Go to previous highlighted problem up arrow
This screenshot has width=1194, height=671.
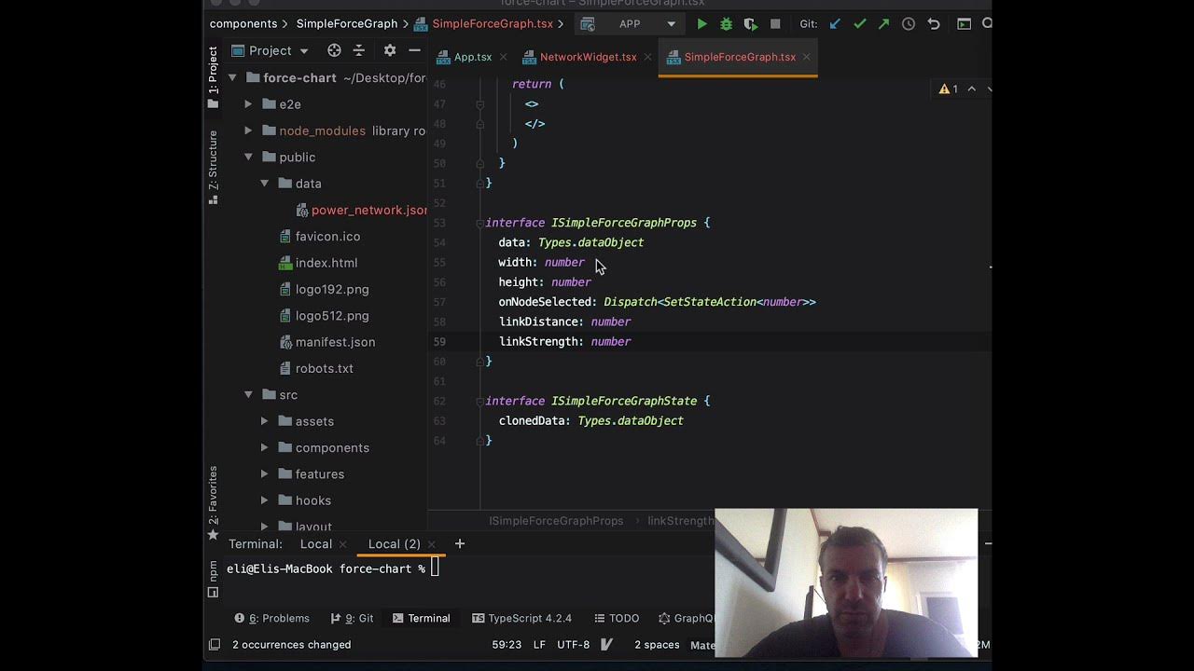point(971,89)
